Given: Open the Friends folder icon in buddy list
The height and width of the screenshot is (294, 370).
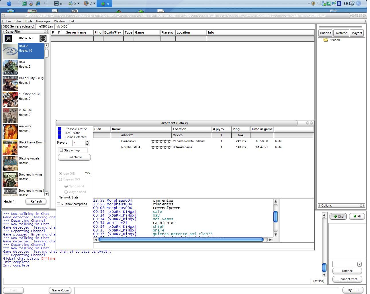Looking at the screenshot, I should pyautogui.click(x=326, y=40).
